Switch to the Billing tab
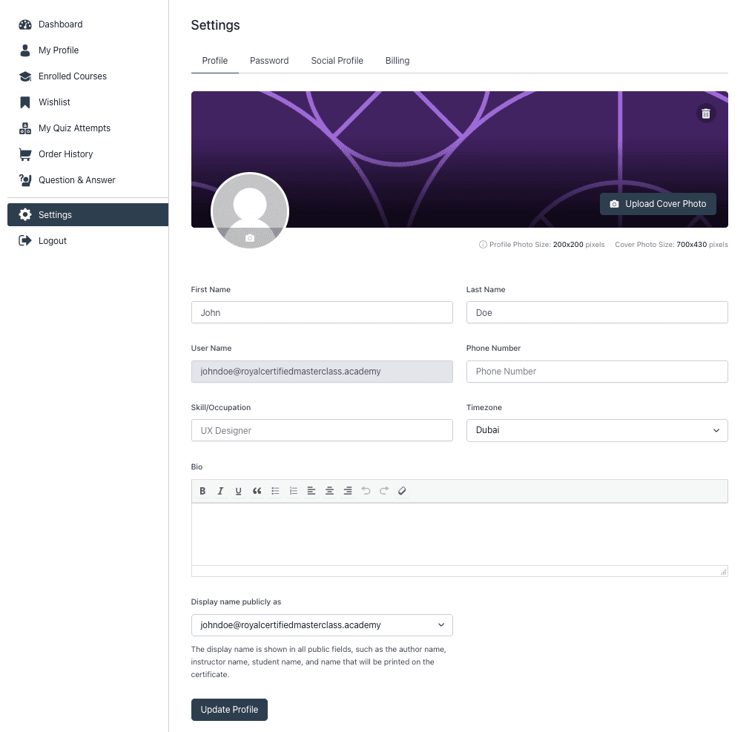Screen dimensions: 749x732 pyautogui.click(x=397, y=61)
